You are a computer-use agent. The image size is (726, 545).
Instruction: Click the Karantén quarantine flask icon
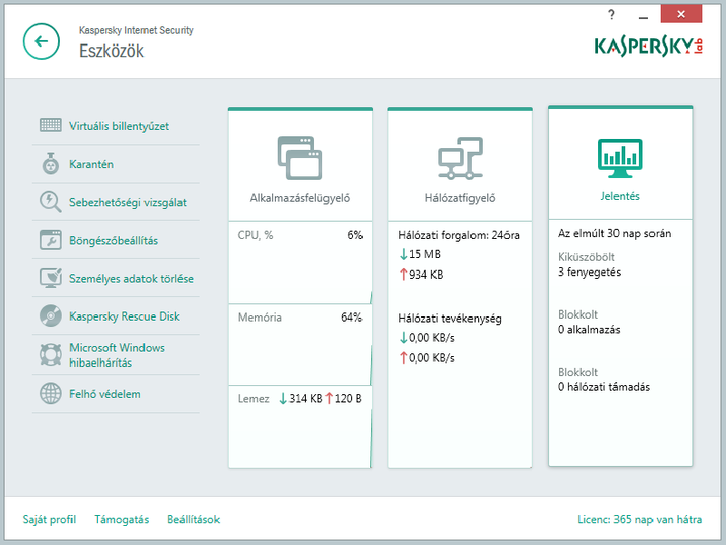tap(51, 163)
